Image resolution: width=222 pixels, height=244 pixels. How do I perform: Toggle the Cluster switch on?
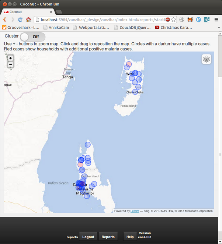click(32, 37)
